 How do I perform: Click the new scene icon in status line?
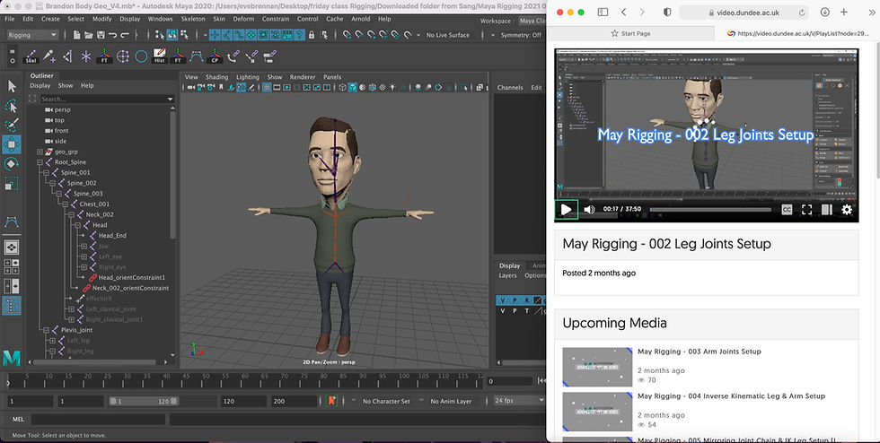77,35
